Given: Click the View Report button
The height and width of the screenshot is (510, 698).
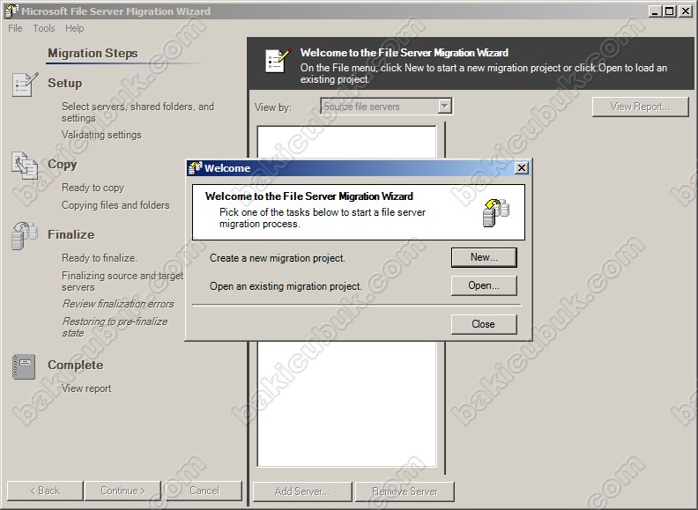Looking at the screenshot, I should pos(640,107).
